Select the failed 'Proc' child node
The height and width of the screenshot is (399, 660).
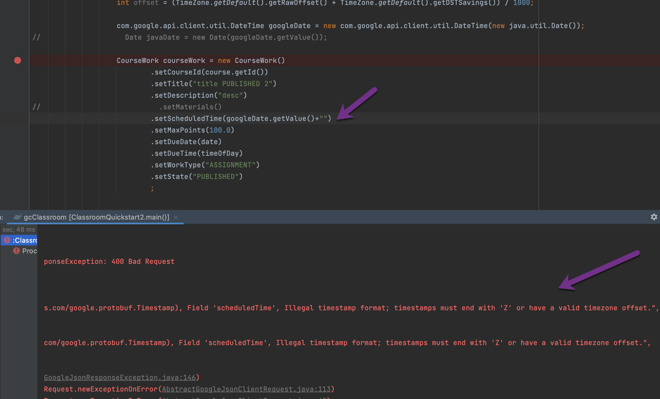click(x=24, y=251)
